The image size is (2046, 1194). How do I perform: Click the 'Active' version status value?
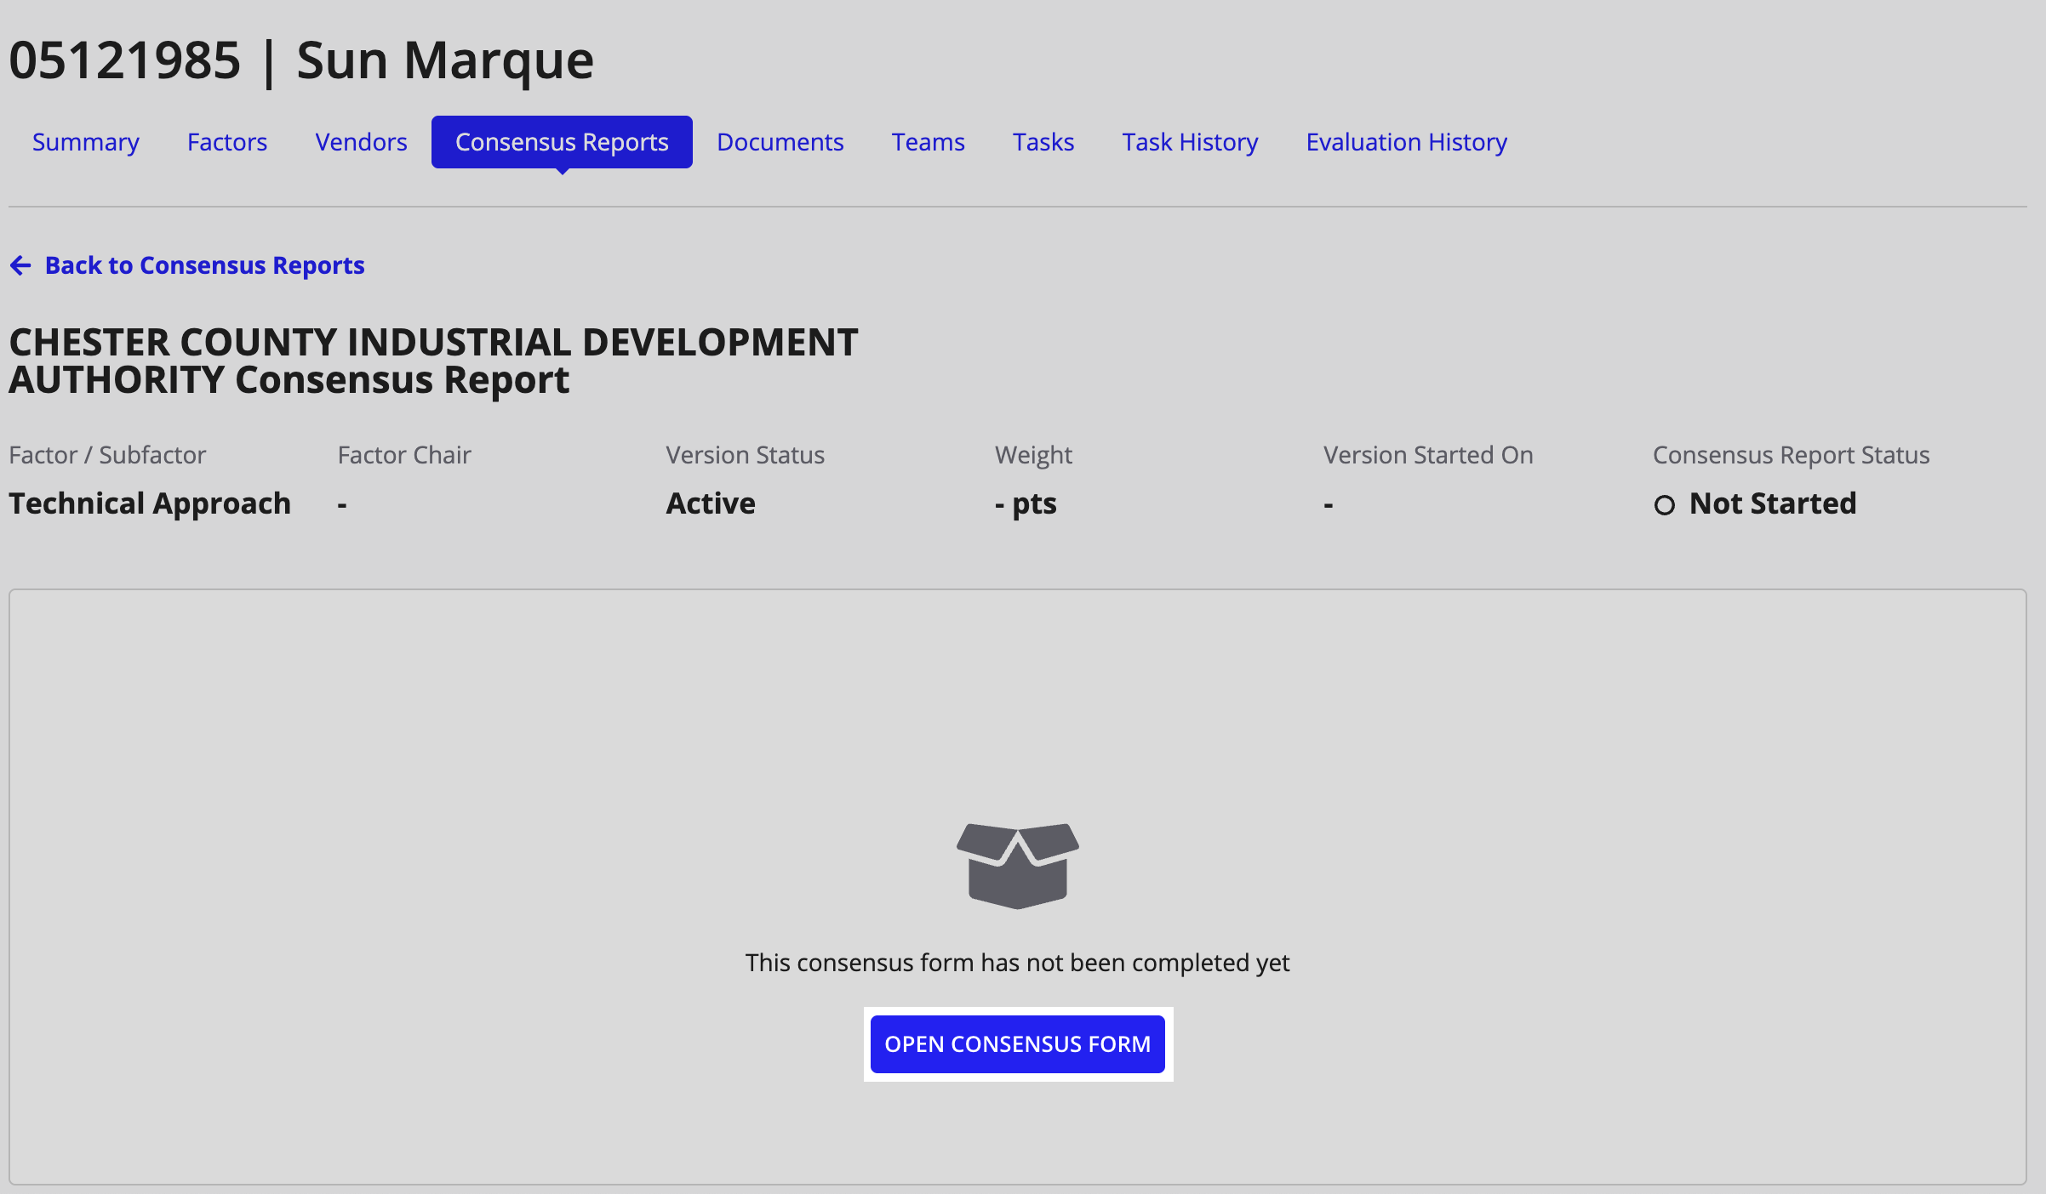pyautogui.click(x=711, y=503)
